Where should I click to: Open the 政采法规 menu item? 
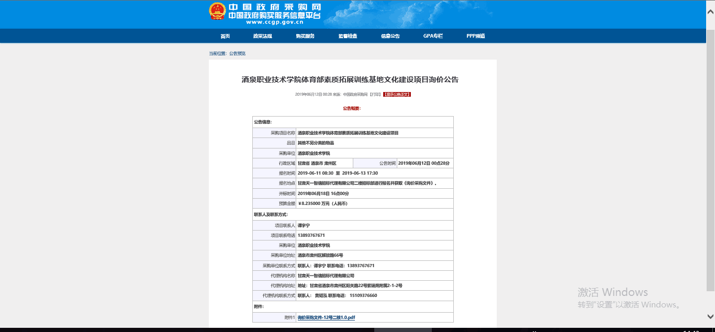tap(262, 36)
